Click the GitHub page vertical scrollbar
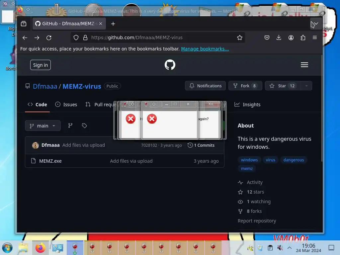This screenshot has height=255, width=340. pos(321,109)
